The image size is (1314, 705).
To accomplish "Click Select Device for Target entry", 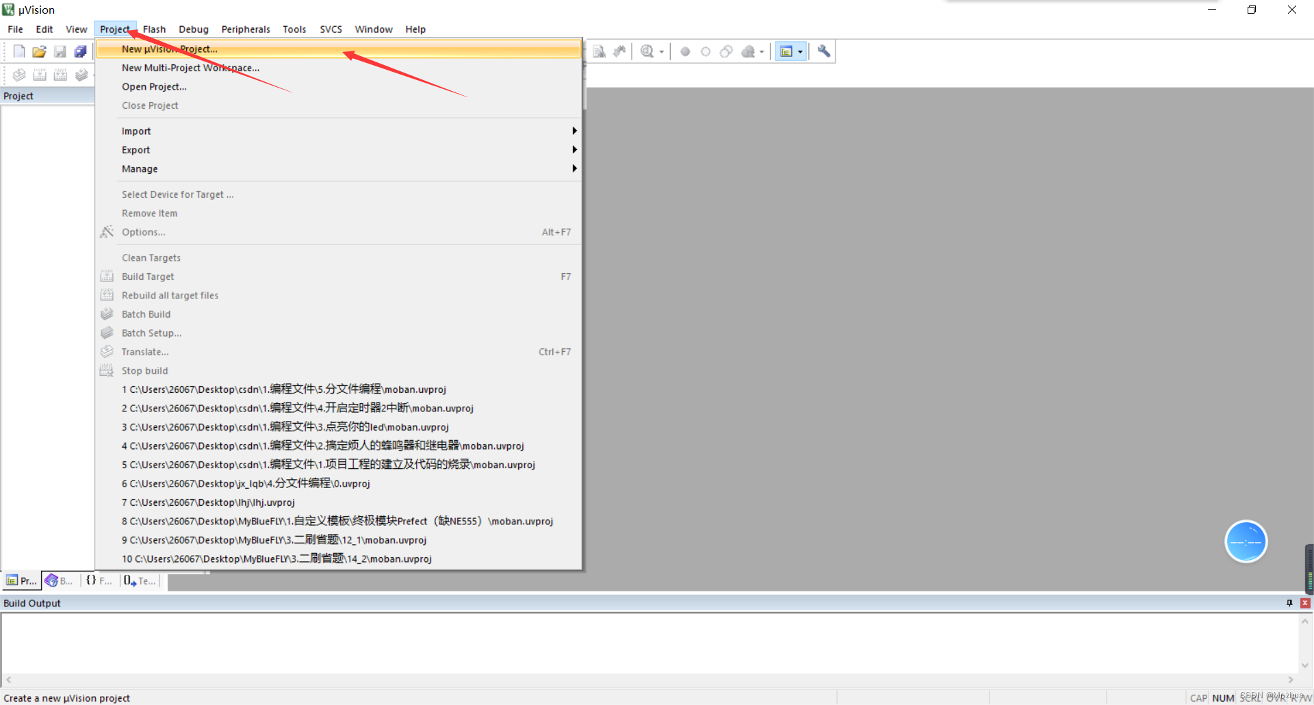I will pyautogui.click(x=339, y=194).
